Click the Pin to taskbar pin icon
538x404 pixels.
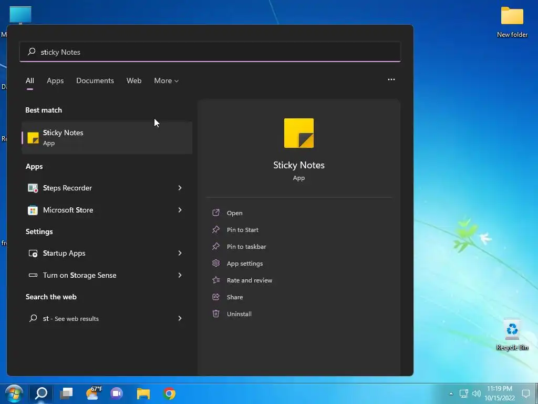(216, 246)
